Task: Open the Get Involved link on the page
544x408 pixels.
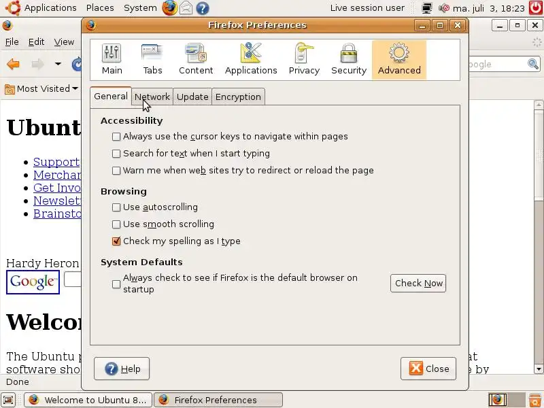Action: [x=57, y=188]
